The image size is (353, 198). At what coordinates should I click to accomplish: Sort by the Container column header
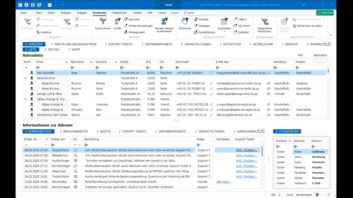click(283, 141)
